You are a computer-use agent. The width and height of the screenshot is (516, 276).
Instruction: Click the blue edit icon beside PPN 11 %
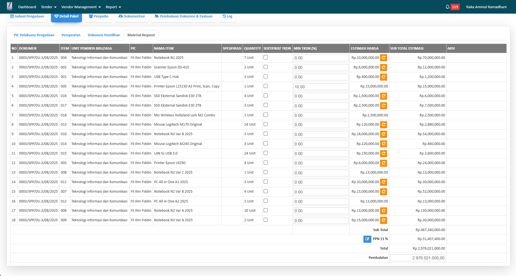coord(367,239)
